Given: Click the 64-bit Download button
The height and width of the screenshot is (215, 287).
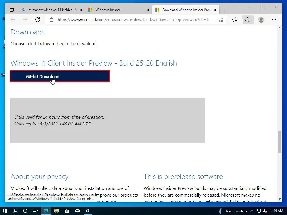Looking at the screenshot, I should click(x=60, y=76).
